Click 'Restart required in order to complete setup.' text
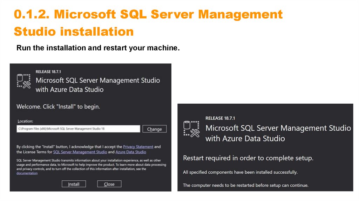This screenshot has height=201, width=359. [248, 158]
